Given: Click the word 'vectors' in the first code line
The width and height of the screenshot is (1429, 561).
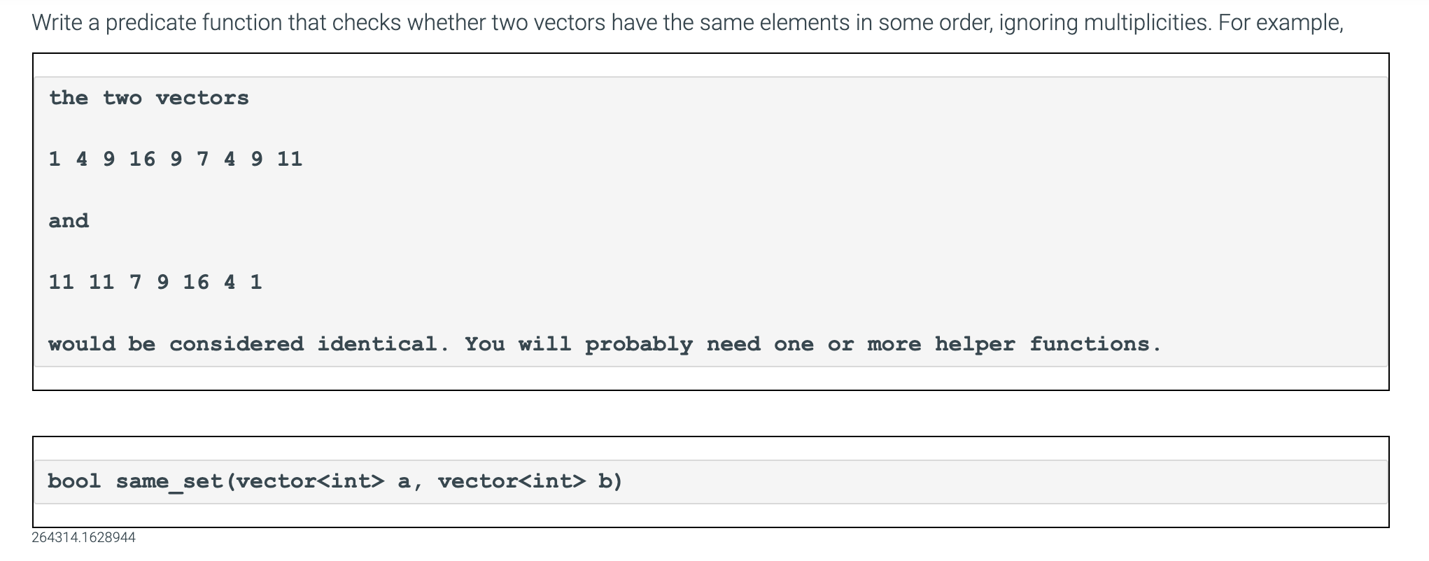Looking at the screenshot, I should [x=202, y=98].
